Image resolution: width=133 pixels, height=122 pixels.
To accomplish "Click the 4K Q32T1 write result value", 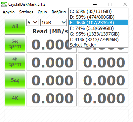I will pos(103,62).
